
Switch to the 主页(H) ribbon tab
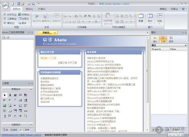tap(16, 9)
